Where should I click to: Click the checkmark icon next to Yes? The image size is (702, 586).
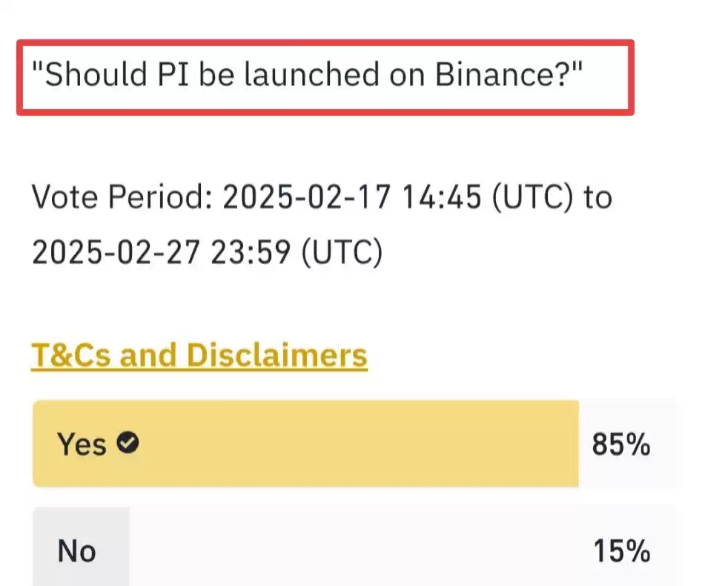(128, 443)
